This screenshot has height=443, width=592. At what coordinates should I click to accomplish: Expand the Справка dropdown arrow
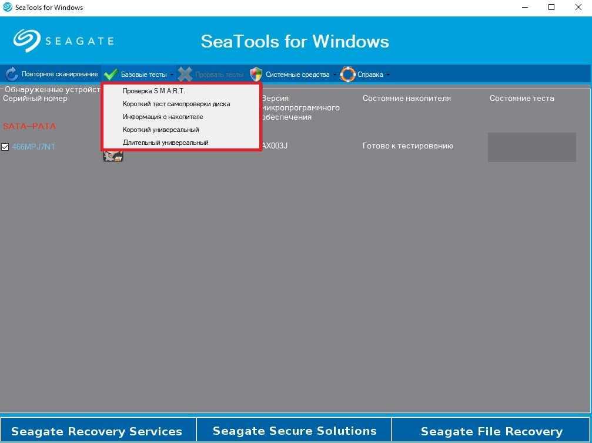click(388, 75)
